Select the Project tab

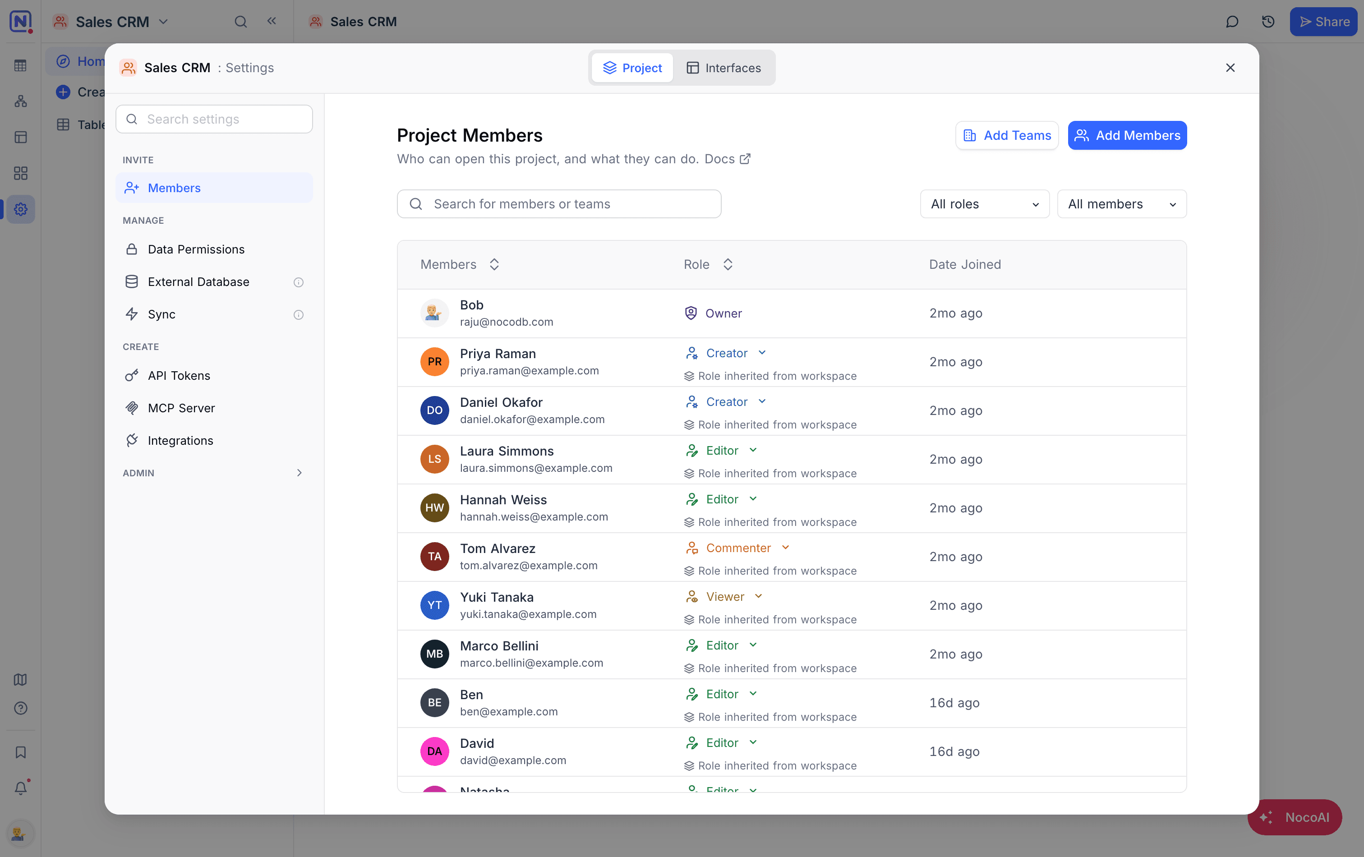coord(632,68)
